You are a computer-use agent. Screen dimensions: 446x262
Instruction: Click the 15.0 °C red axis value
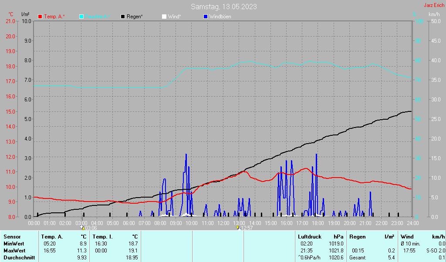click(x=10, y=112)
